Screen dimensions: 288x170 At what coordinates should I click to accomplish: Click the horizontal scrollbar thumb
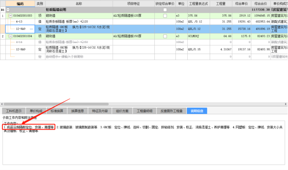tap(56, 104)
